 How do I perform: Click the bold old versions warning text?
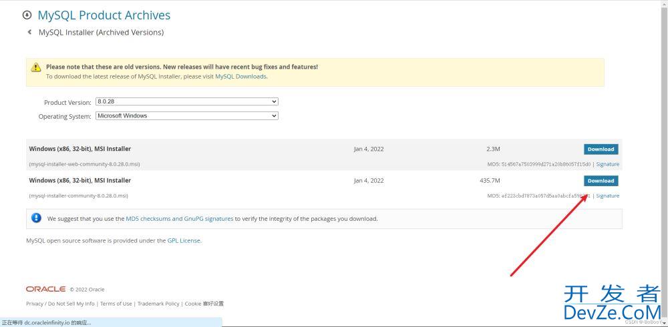point(182,67)
